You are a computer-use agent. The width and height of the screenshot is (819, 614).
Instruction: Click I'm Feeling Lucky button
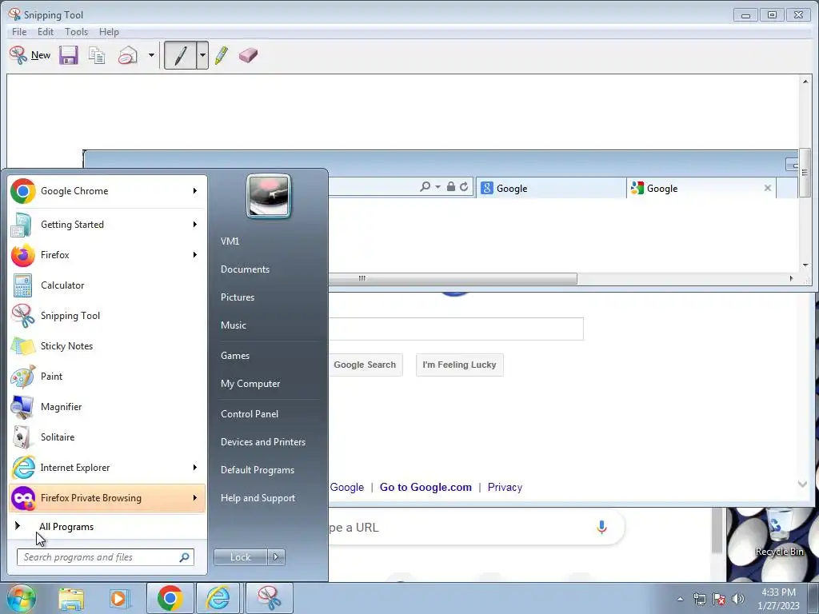[459, 365]
